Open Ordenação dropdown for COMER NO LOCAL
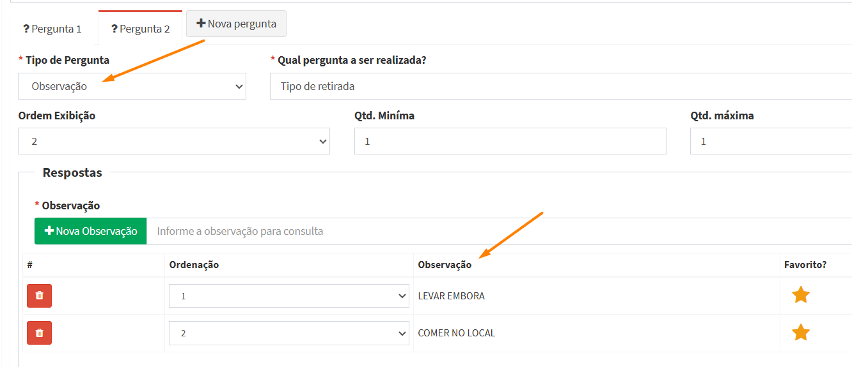852x367 pixels. pos(288,333)
